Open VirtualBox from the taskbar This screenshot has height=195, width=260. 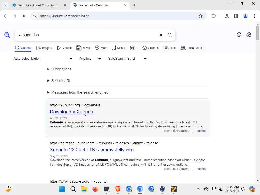pyautogui.click(x=162, y=189)
